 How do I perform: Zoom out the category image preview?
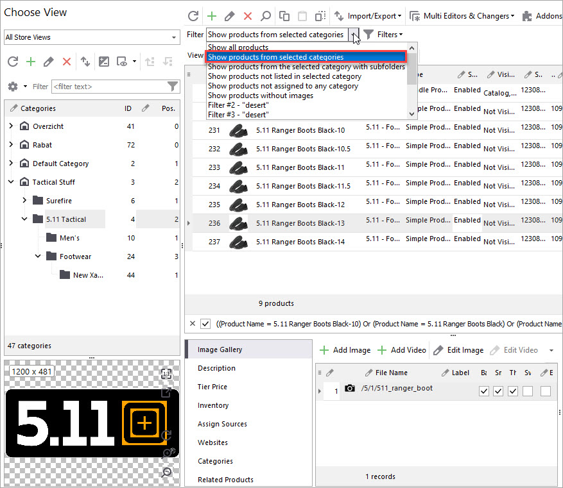coord(167,472)
